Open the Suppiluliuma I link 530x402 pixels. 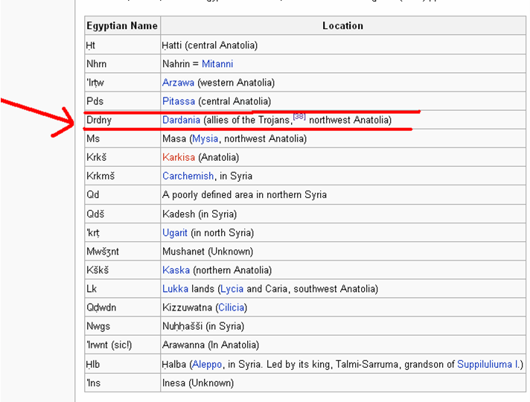pos(488,364)
